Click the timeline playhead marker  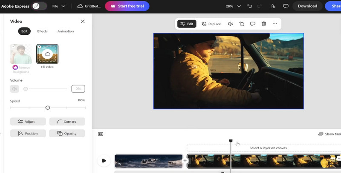231,141
